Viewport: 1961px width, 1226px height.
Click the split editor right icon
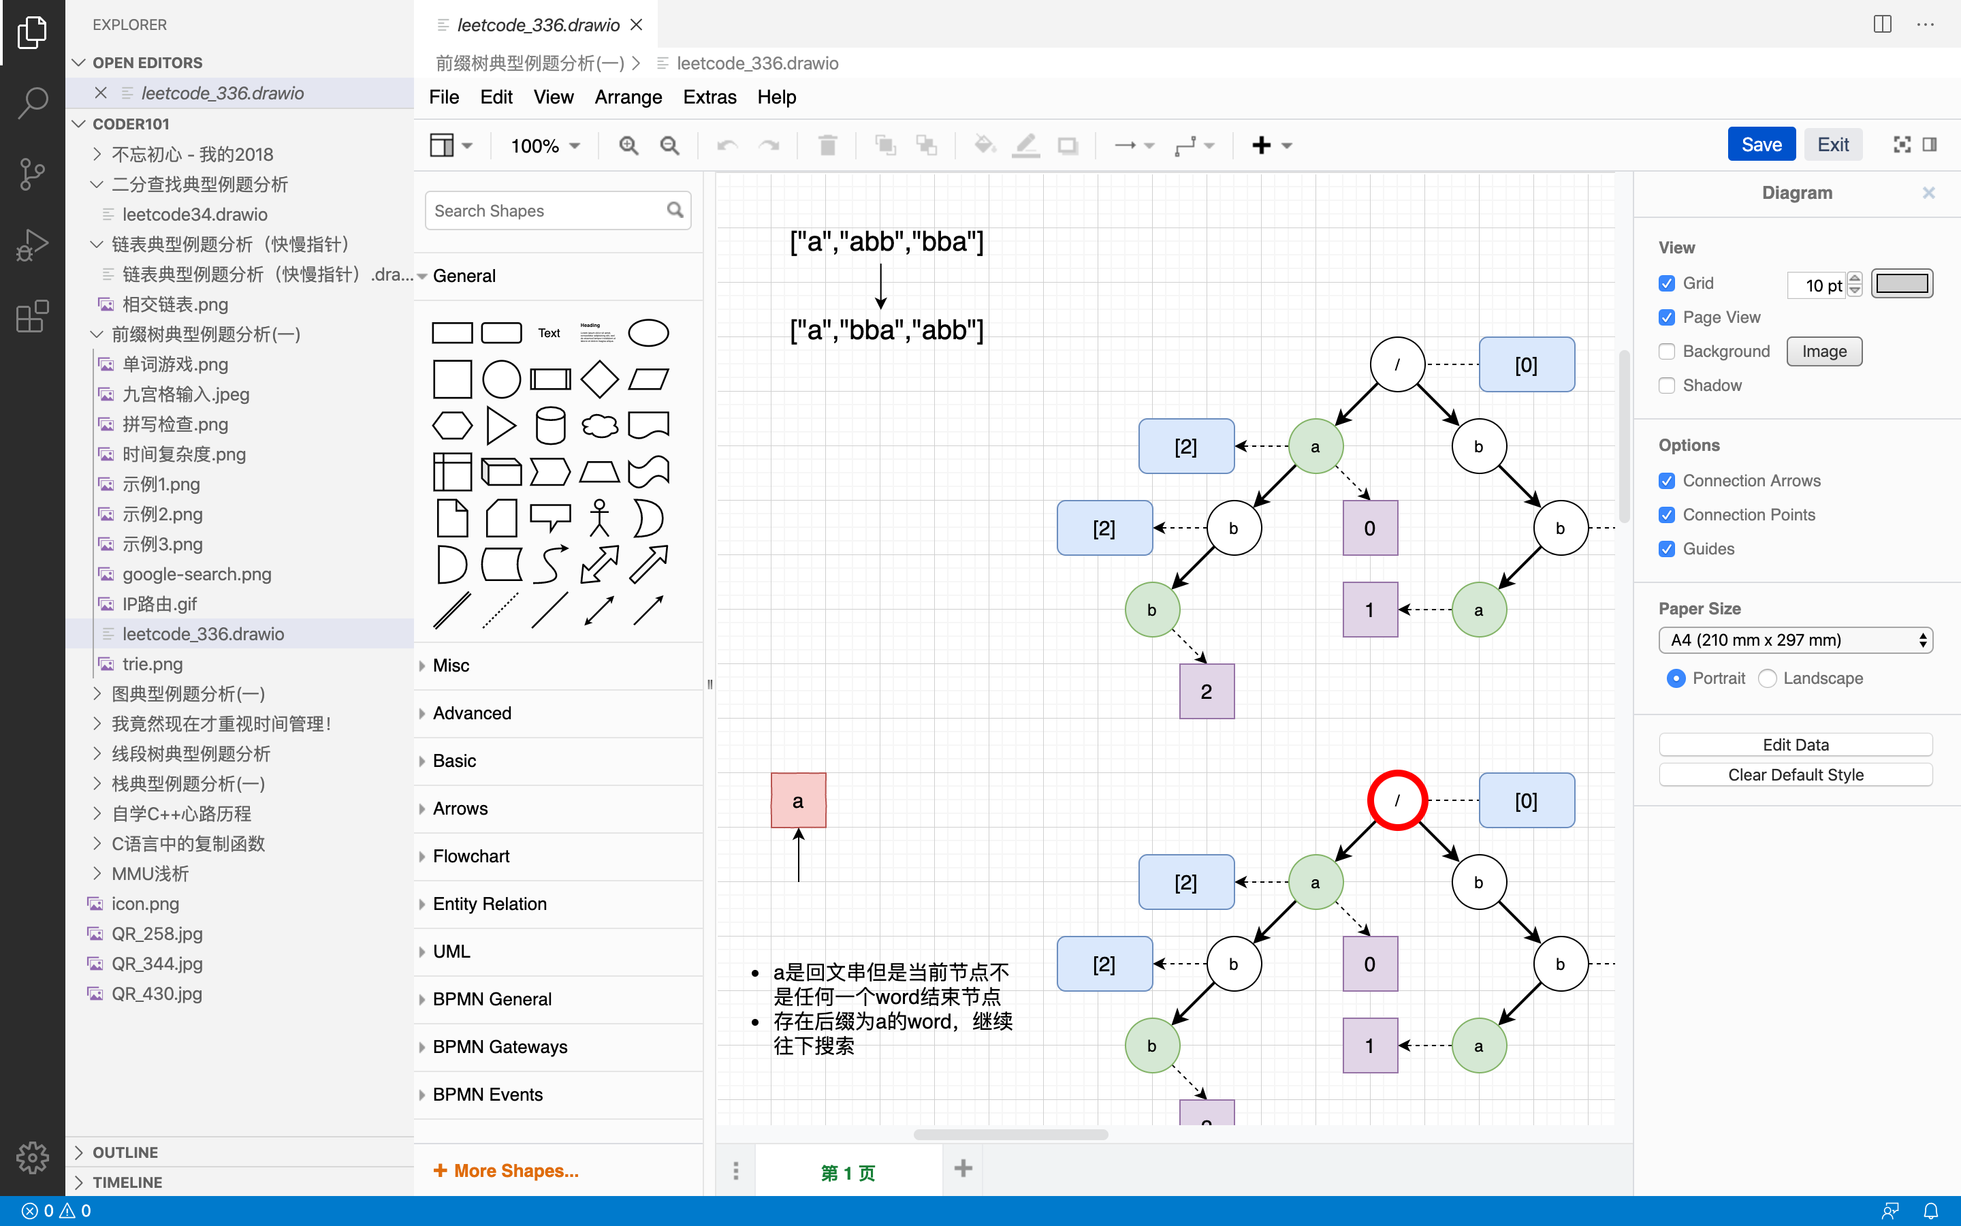[1881, 25]
